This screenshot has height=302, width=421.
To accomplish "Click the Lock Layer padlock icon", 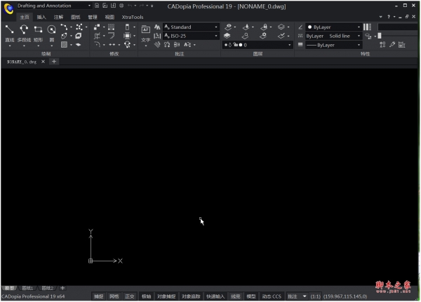I will tap(265, 27).
